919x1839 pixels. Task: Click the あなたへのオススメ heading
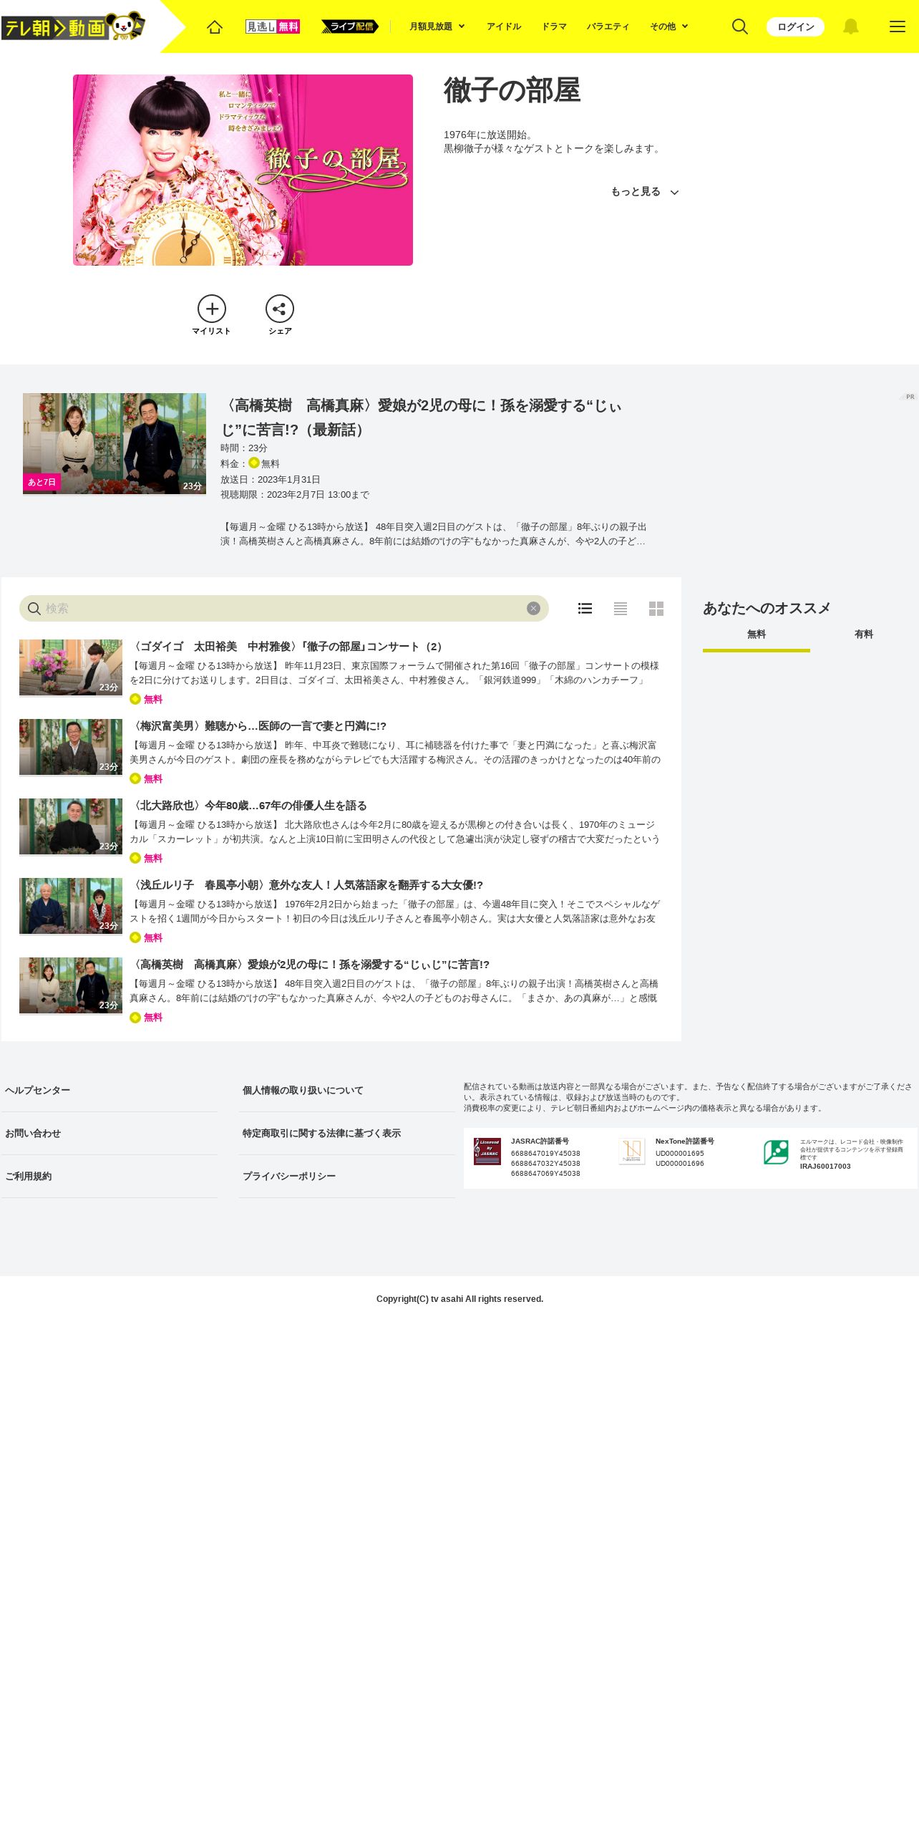767,608
